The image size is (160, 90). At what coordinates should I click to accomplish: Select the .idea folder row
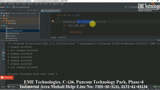click(x=19, y=16)
